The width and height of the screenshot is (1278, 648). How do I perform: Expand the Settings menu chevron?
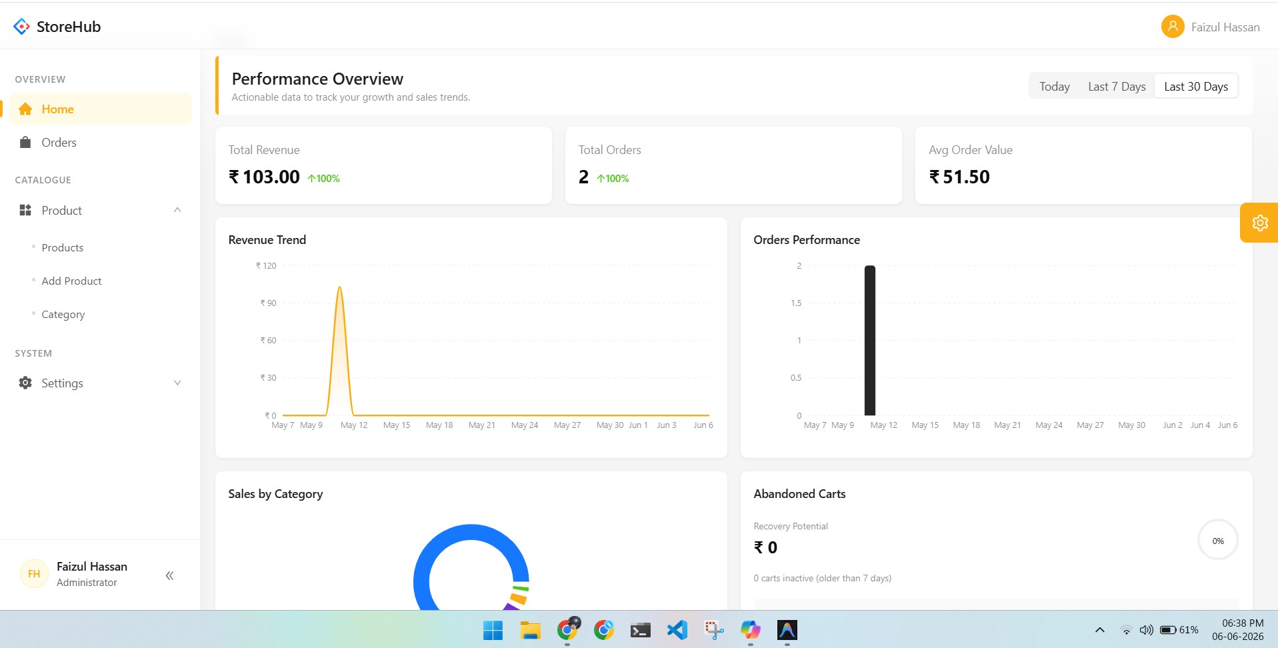pos(177,383)
